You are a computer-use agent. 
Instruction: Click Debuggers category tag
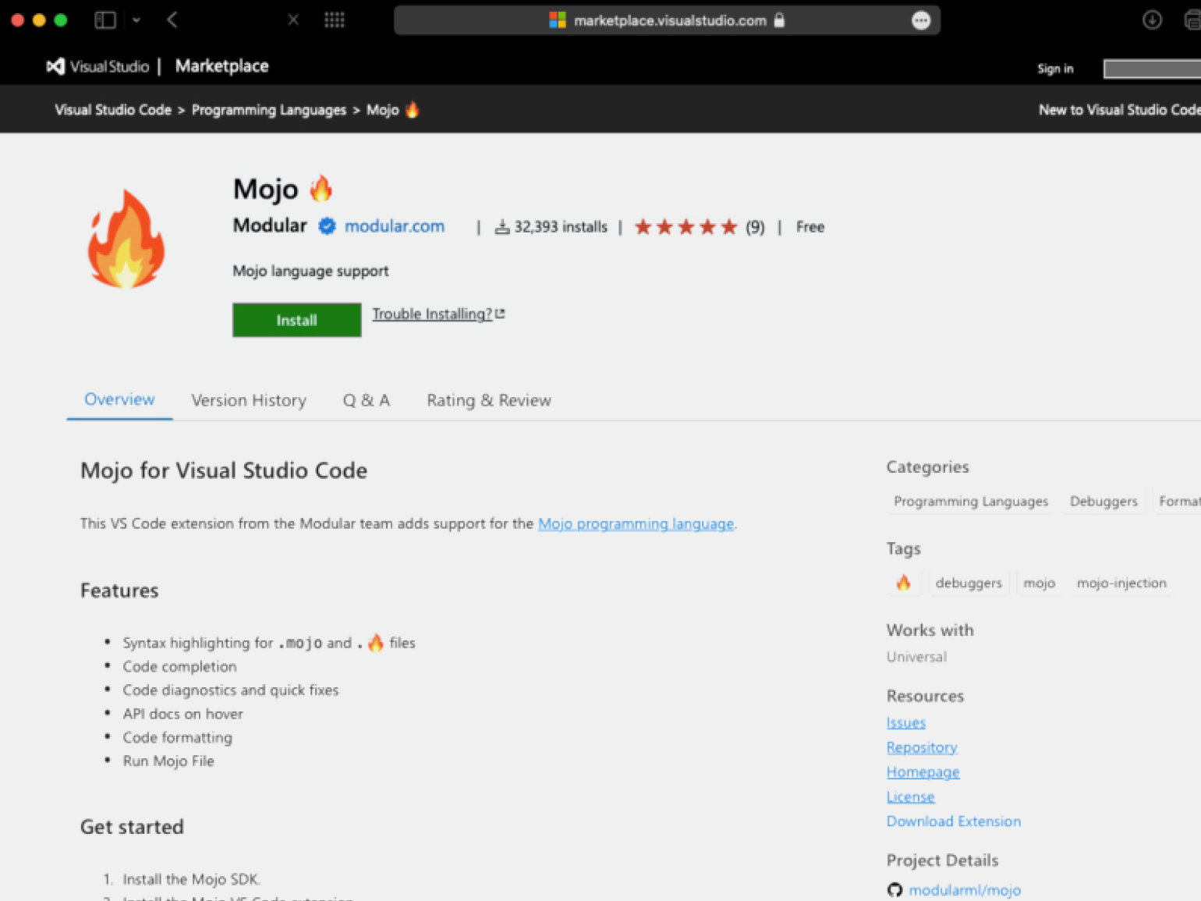point(1104,501)
